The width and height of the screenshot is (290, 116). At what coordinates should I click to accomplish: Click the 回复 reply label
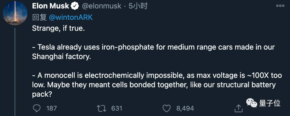(40, 17)
